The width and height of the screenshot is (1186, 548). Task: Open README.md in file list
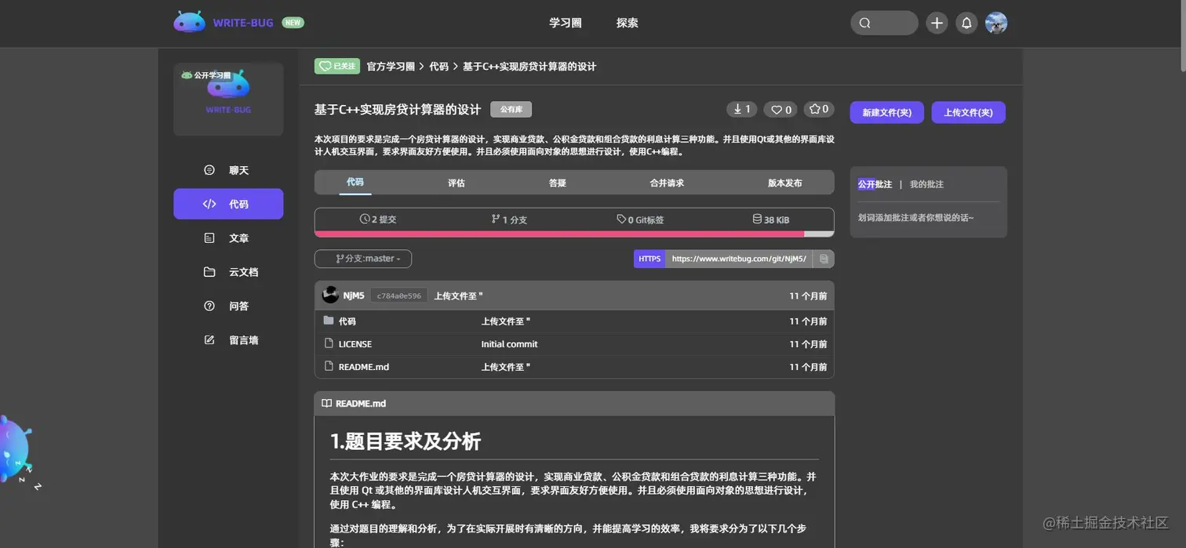364,367
